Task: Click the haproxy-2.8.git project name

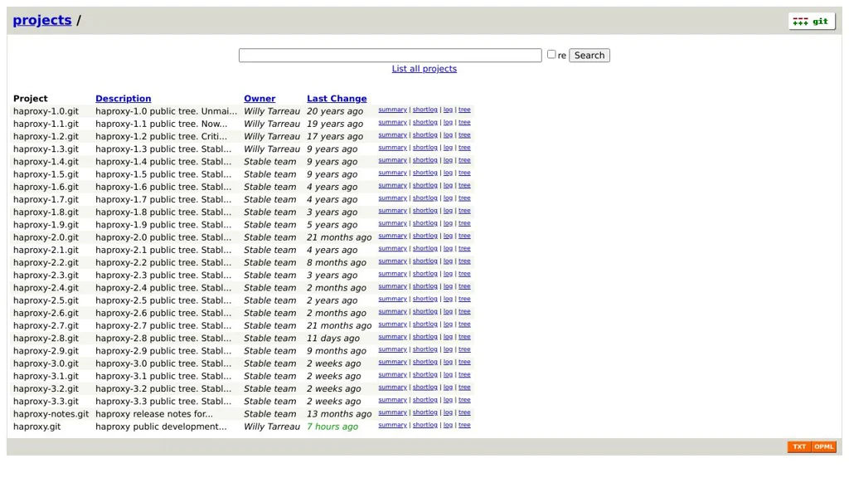Action: (x=46, y=339)
